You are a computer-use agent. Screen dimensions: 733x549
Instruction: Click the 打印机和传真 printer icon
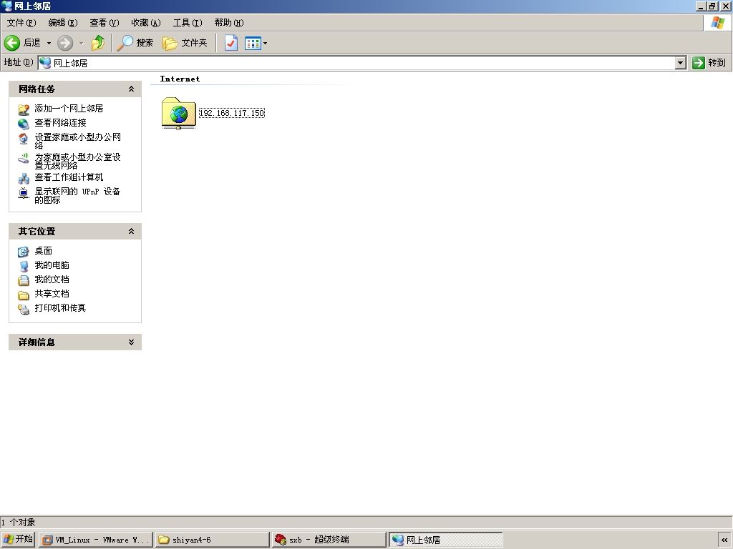(x=24, y=309)
